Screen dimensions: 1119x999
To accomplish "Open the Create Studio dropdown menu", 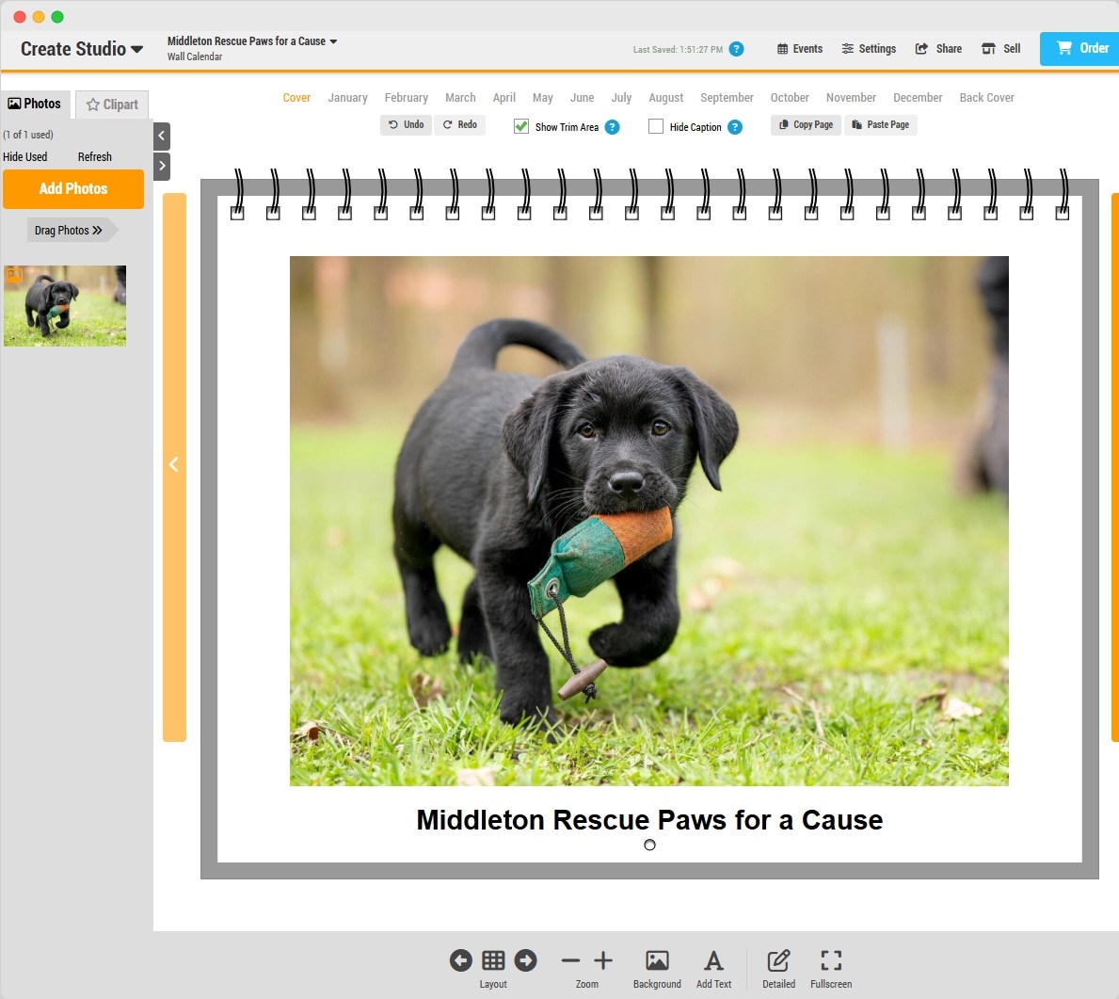I will pyautogui.click(x=82, y=49).
